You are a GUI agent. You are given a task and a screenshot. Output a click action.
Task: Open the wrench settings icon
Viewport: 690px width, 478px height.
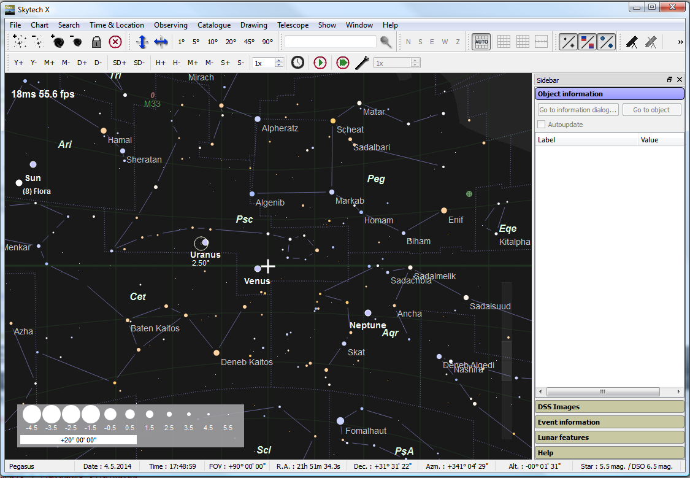pos(362,63)
